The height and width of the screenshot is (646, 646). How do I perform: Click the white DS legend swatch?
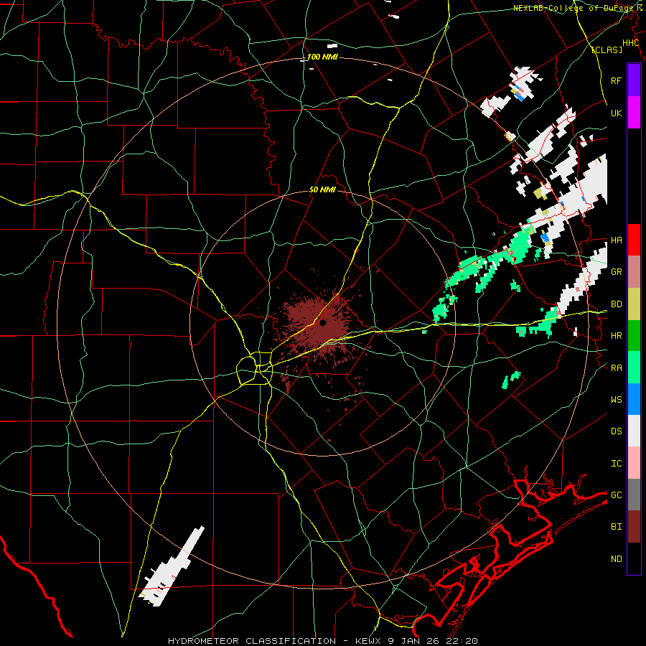634,431
